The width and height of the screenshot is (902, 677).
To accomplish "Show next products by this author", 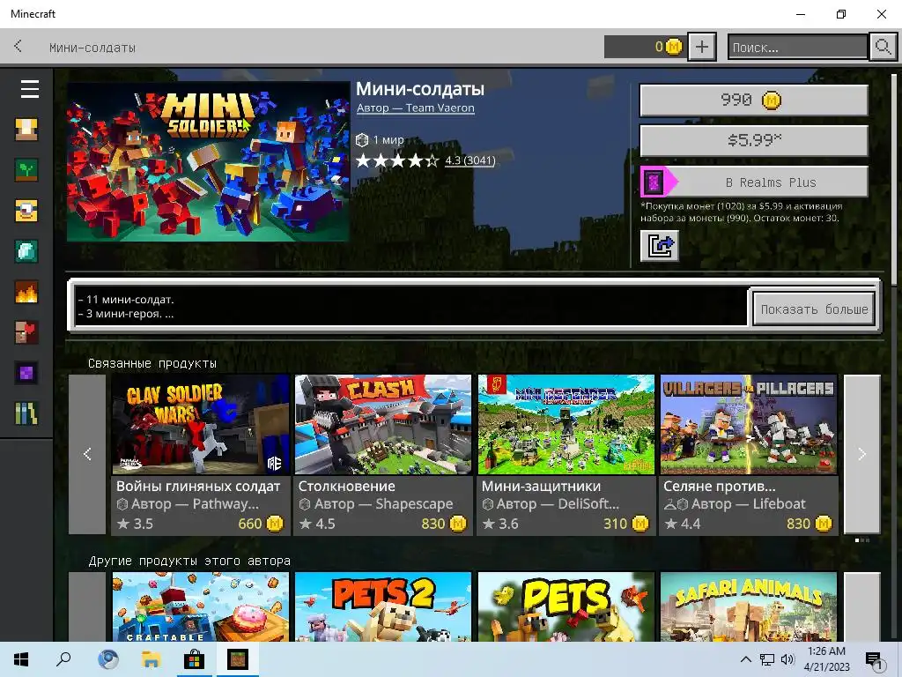I will [x=861, y=606].
